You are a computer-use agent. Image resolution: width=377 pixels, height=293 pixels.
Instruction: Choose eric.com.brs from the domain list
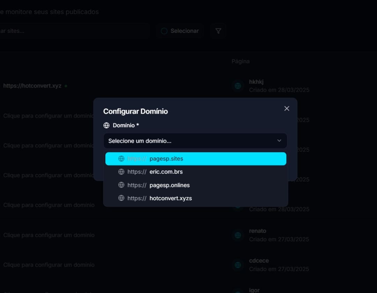tap(195, 172)
